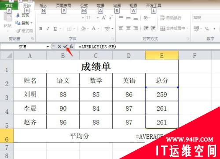Expand the Copy button dropdown arrow

tap(31, 23)
